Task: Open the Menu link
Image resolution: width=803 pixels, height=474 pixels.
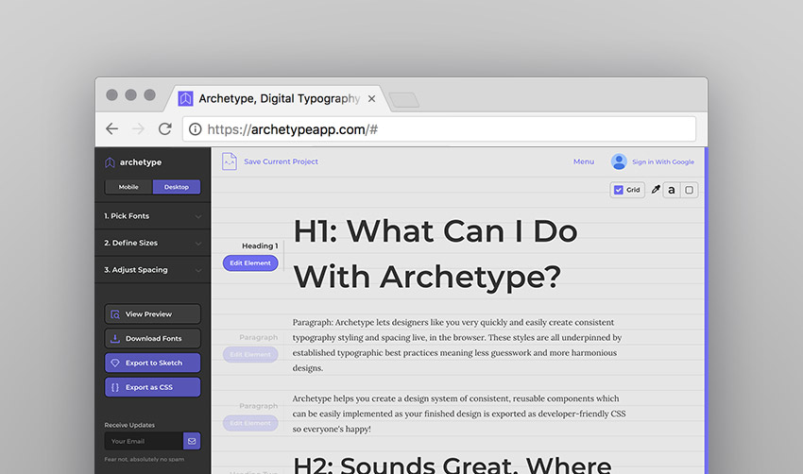Action: pos(584,161)
